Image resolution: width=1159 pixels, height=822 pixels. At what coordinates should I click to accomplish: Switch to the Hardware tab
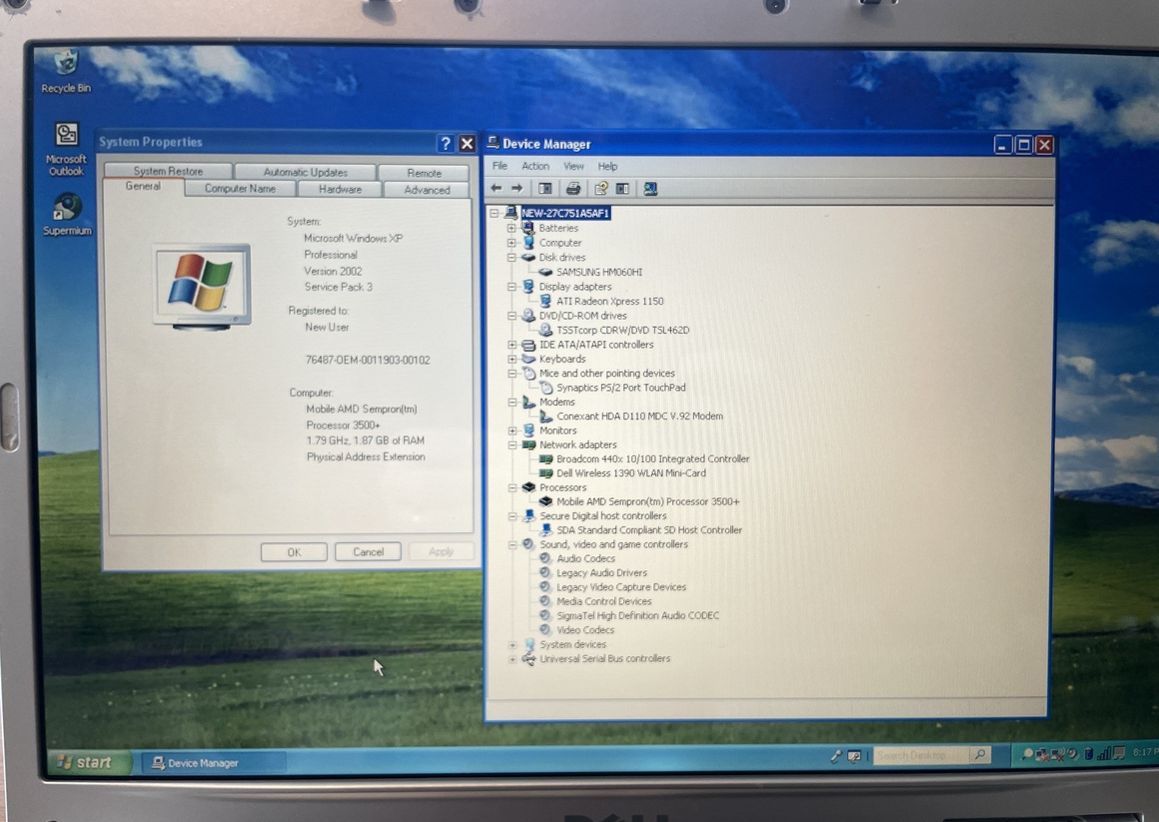click(340, 189)
